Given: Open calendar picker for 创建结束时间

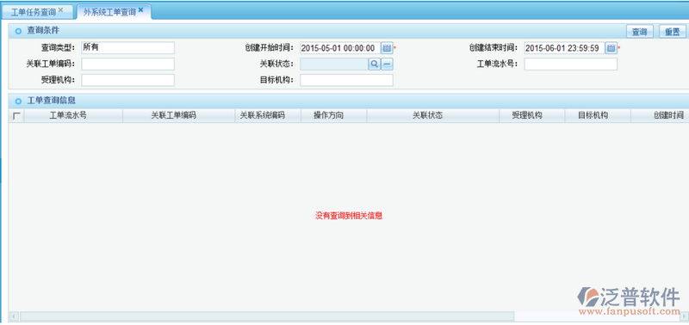Looking at the screenshot, I should (611, 48).
